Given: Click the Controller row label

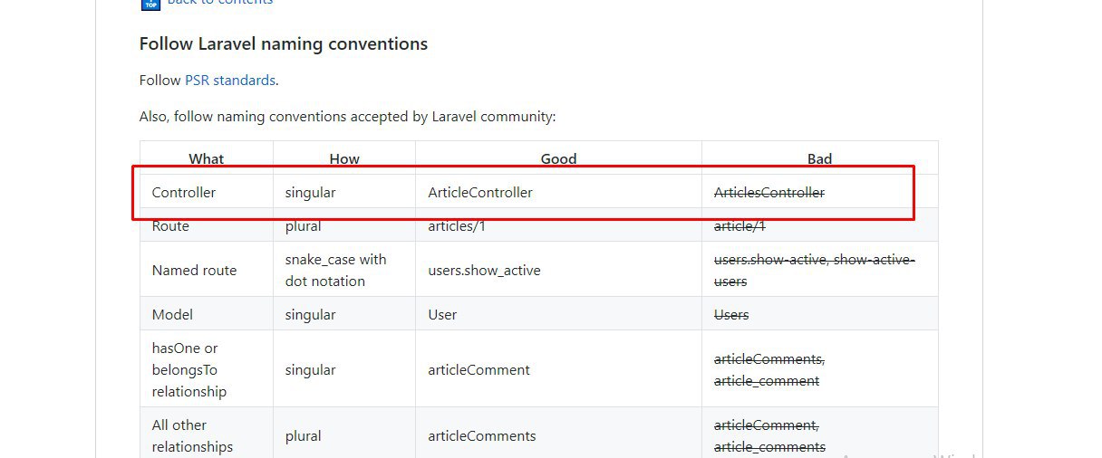Looking at the screenshot, I should (184, 193).
